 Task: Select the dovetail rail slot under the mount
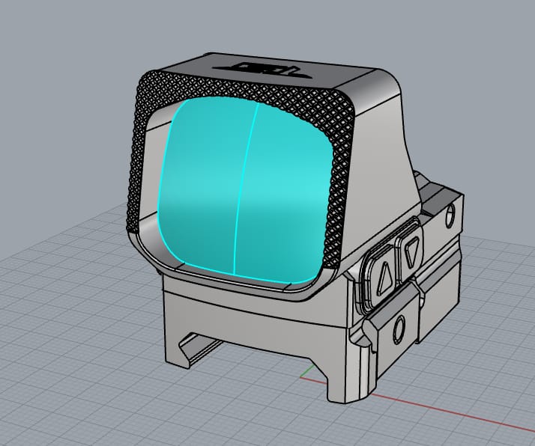tap(199, 347)
